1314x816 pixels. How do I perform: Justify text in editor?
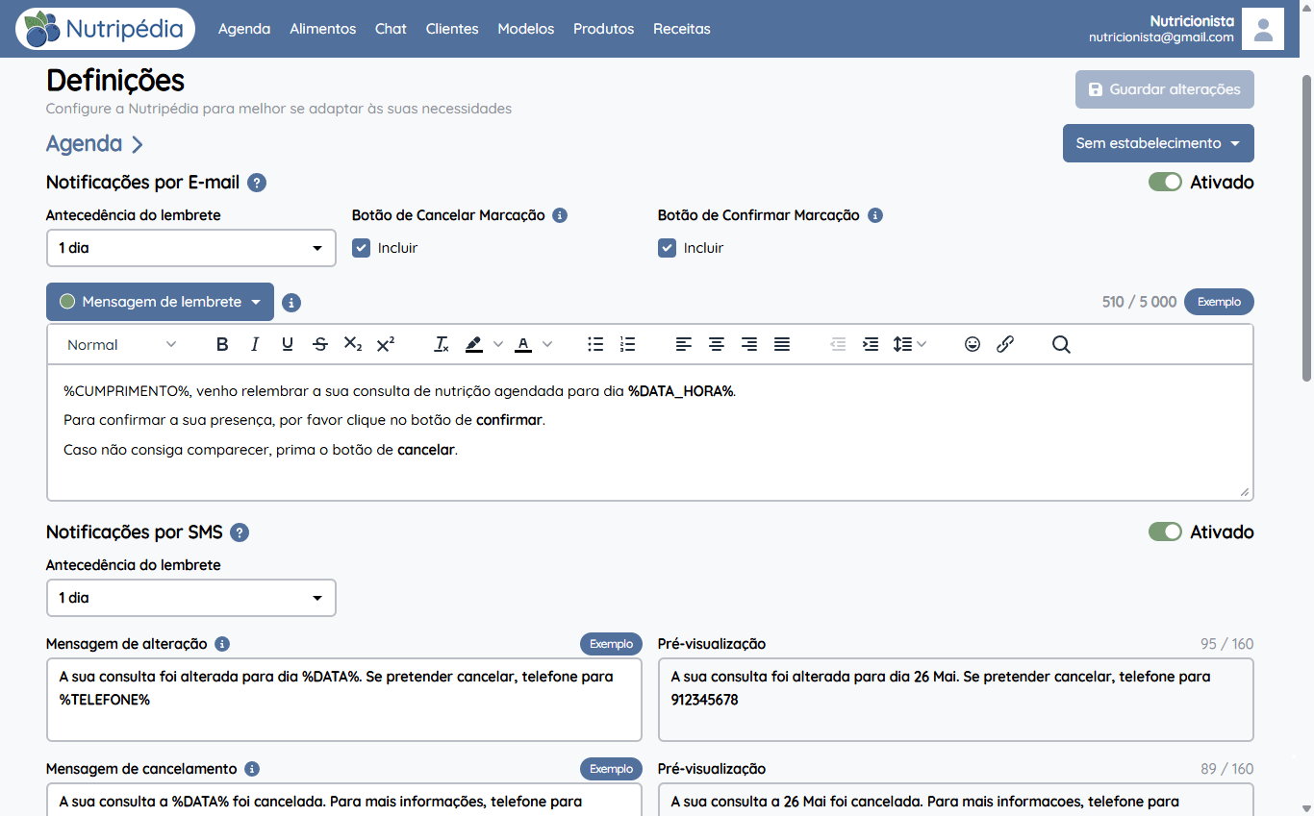pyautogui.click(x=782, y=344)
